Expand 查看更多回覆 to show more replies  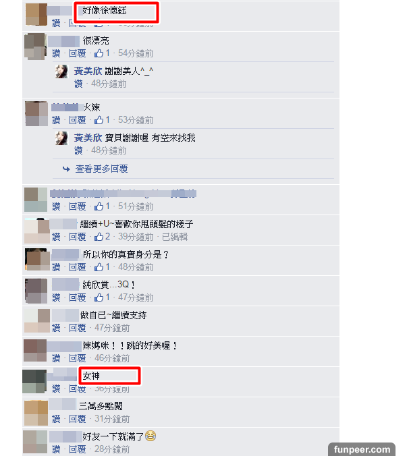101,169
